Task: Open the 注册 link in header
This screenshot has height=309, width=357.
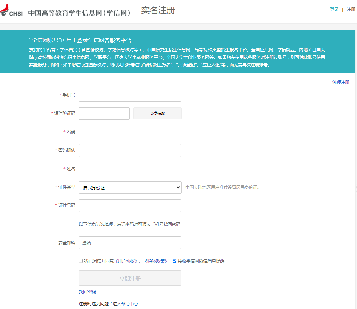Action: coord(351,10)
